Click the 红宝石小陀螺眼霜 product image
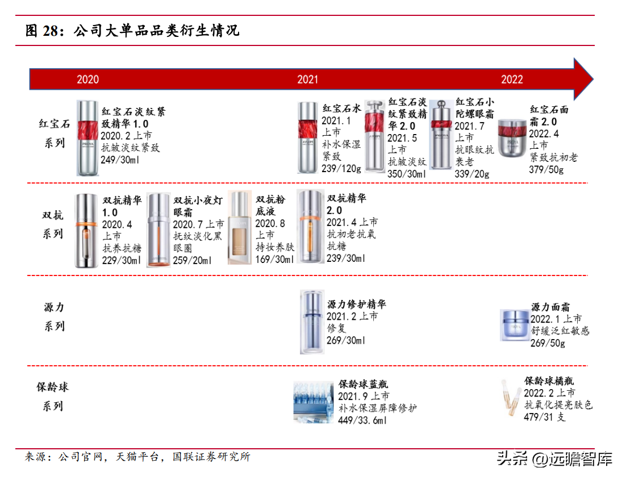626x480 pixels. coord(441,135)
